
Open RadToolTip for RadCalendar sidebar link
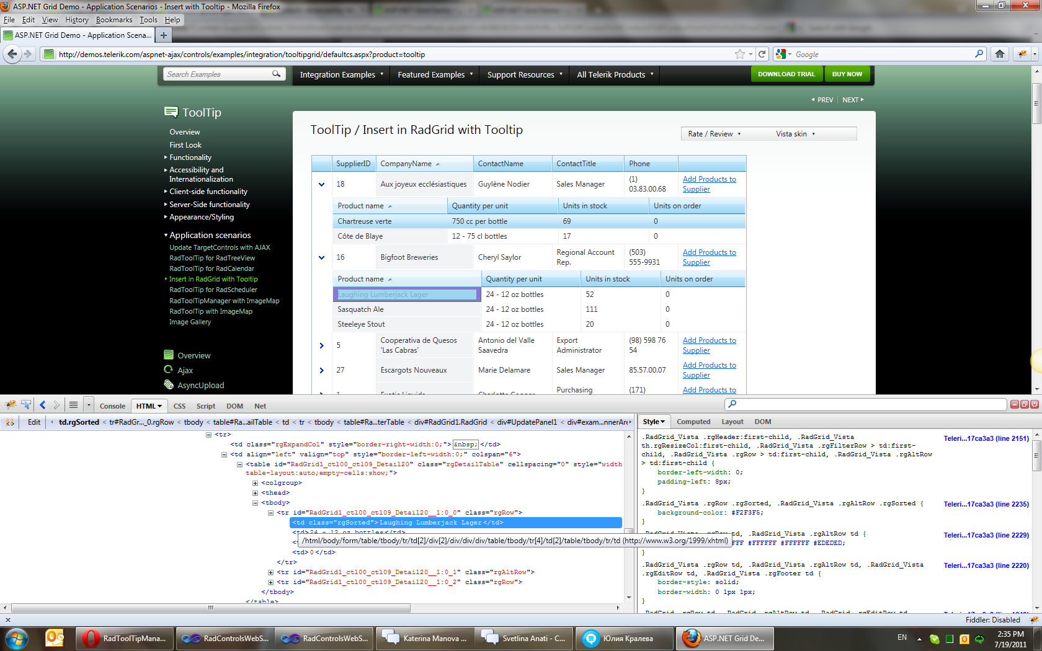pyautogui.click(x=212, y=268)
